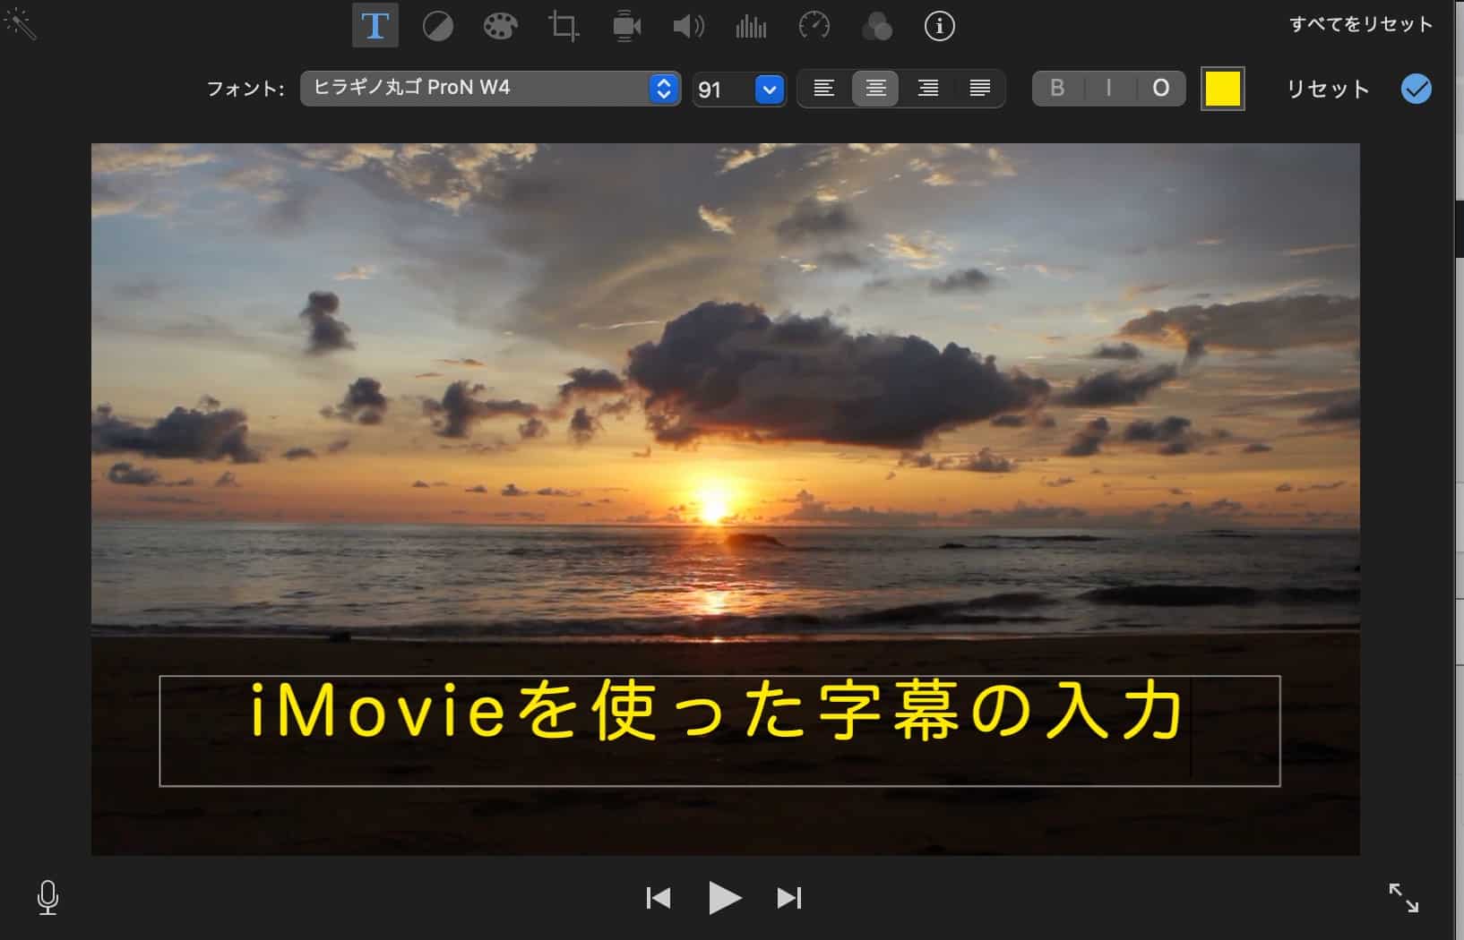Toggle outline text style with O button
This screenshot has height=940, width=1464.
click(1160, 88)
